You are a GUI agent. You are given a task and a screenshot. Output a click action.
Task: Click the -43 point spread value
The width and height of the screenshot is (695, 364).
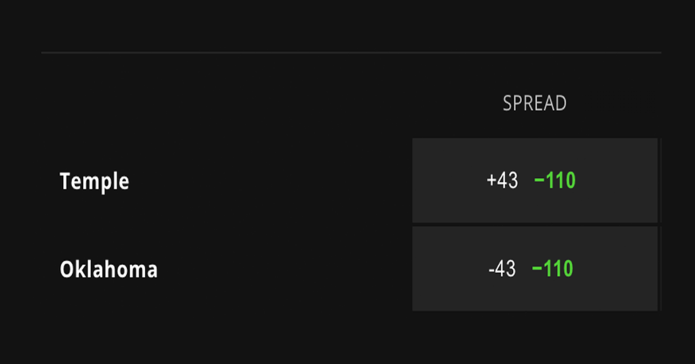(x=502, y=269)
